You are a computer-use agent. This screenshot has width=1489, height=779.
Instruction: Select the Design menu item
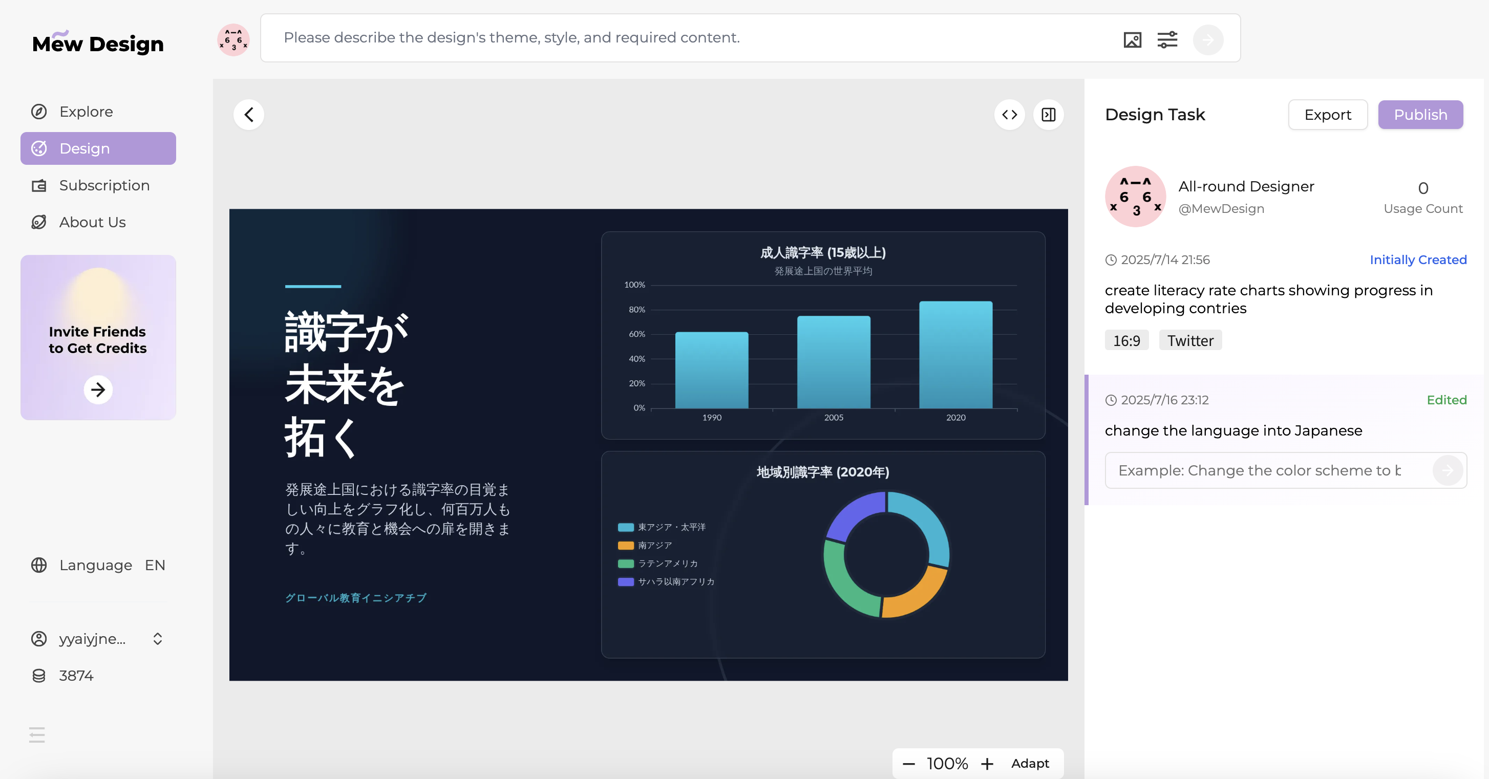[x=98, y=148]
